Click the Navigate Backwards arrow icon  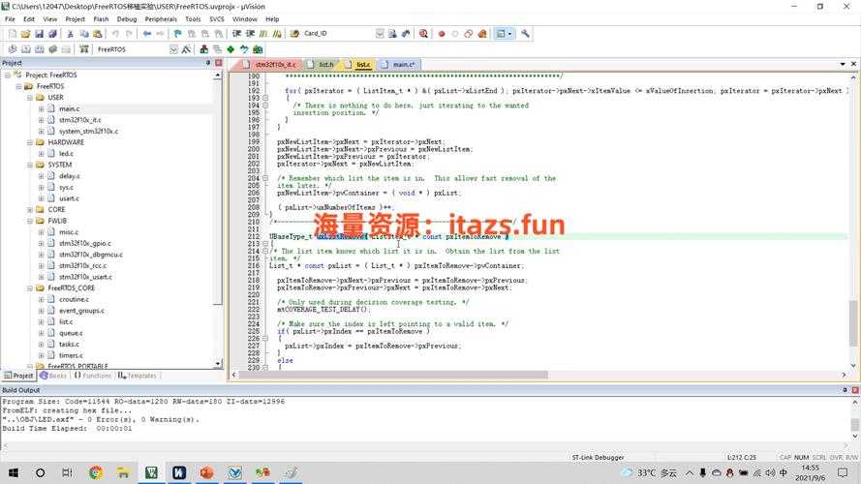point(146,34)
